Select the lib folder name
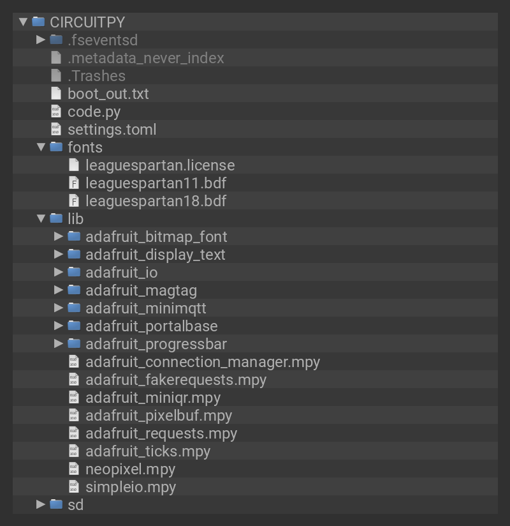 (75, 219)
